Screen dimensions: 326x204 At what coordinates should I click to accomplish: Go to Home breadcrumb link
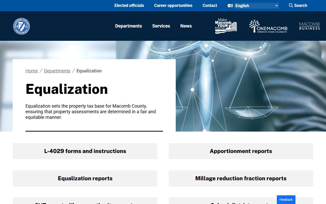[x=32, y=71]
